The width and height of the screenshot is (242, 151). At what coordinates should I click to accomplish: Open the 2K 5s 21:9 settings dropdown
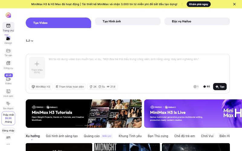pos(102,87)
